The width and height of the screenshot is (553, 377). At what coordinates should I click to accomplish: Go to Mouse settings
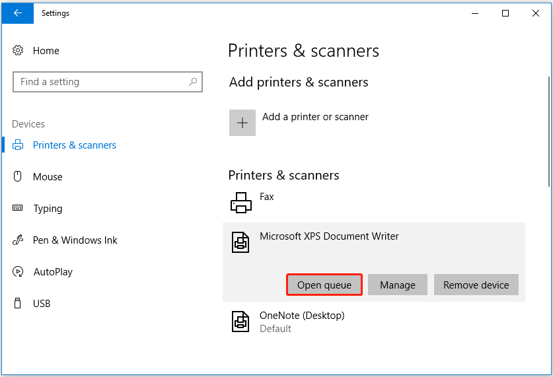click(x=48, y=177)
